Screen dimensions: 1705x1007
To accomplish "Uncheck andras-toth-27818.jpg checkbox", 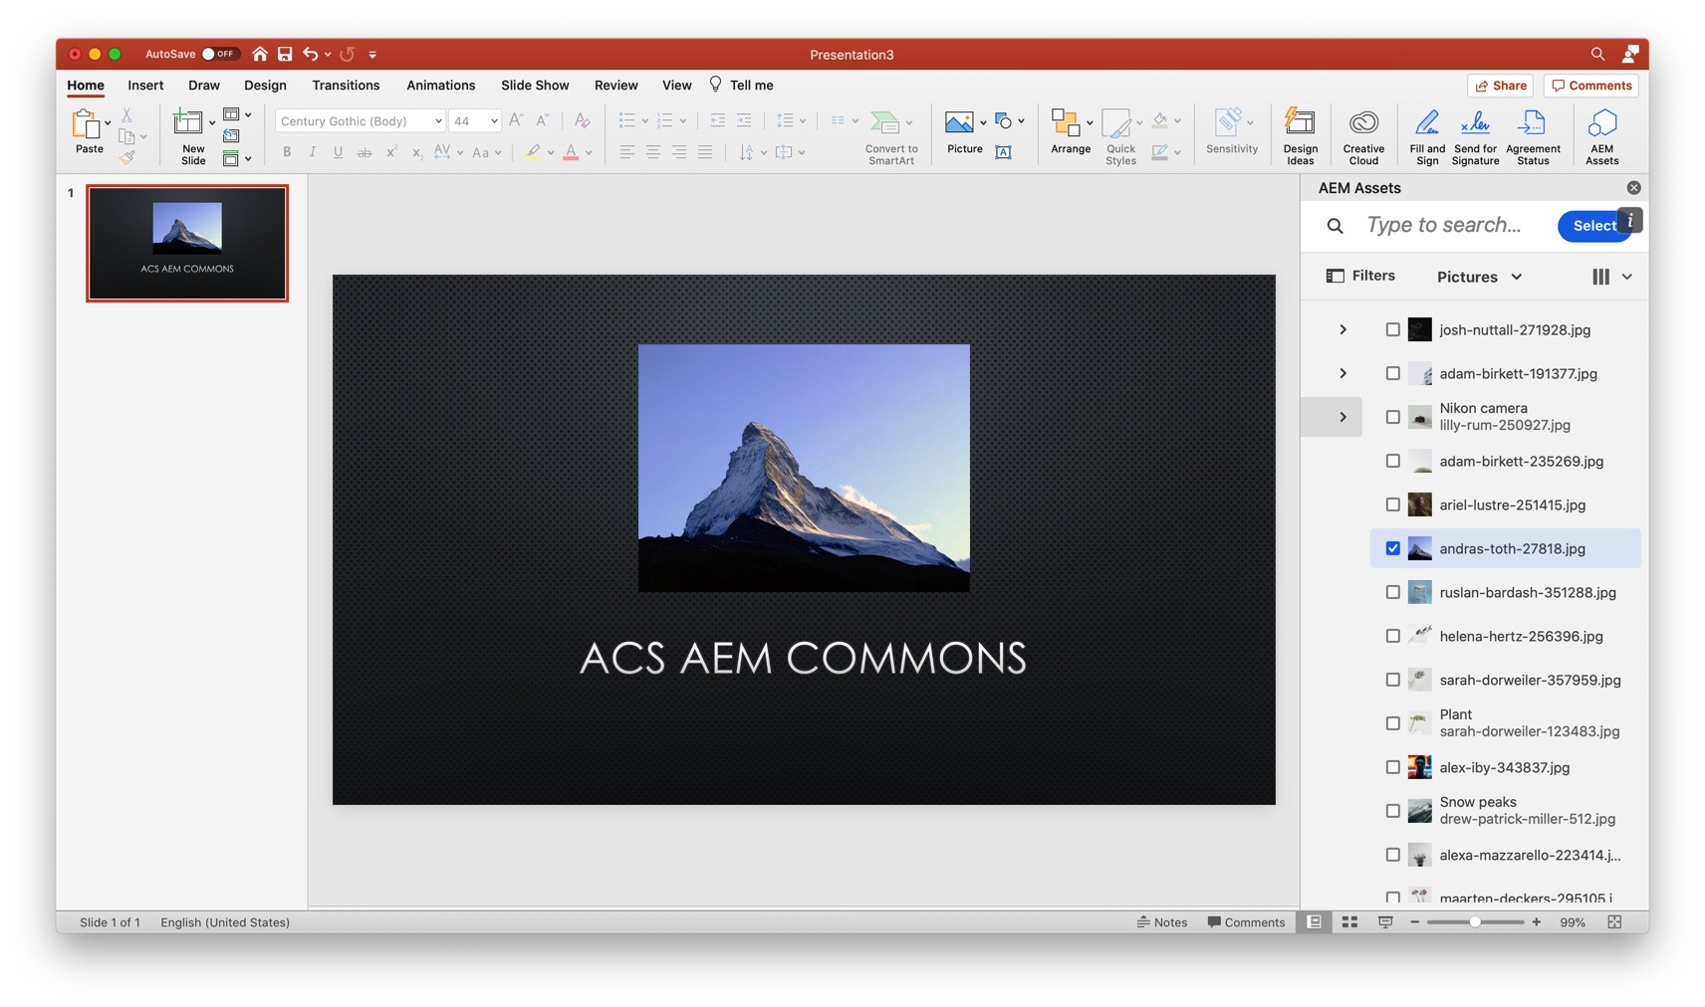I will coord(1392,548).
